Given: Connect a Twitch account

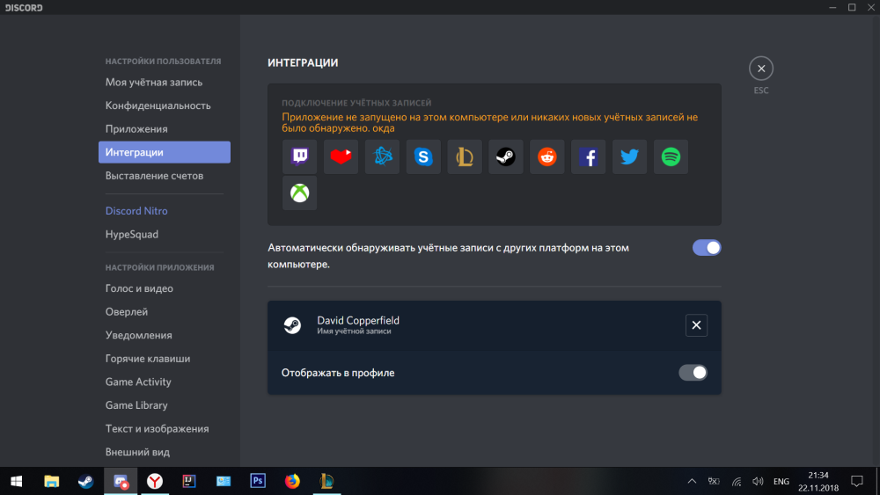Looking at the screenshot, I should 299,157.
